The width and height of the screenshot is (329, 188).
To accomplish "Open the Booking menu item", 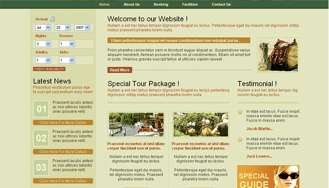I will pos(161,5).
